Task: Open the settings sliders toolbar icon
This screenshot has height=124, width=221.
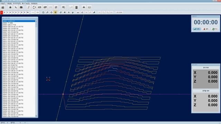Action: tap(56, 7)
